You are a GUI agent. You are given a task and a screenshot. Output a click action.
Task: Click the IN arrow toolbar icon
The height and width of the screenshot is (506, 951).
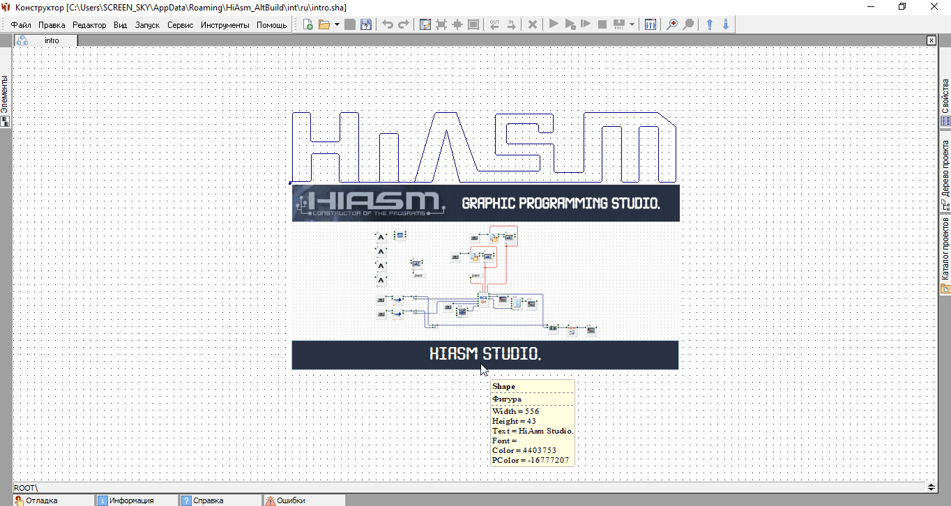(511, 24)
